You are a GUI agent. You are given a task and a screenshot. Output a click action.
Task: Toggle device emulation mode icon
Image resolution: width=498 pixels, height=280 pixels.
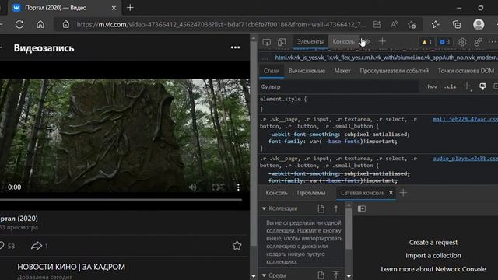click(282, 41)
